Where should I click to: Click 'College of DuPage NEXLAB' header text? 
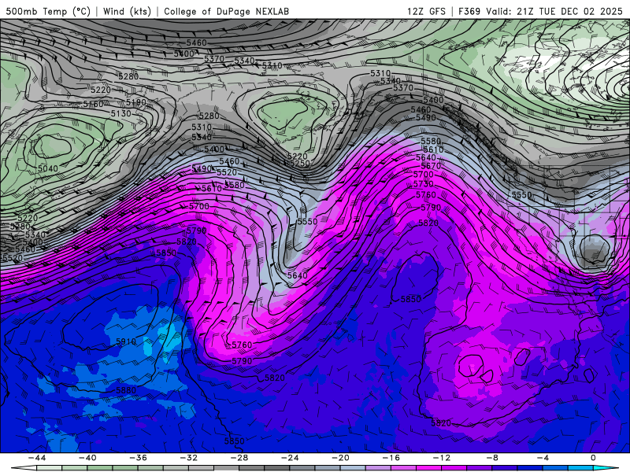[x=226, y=11]
